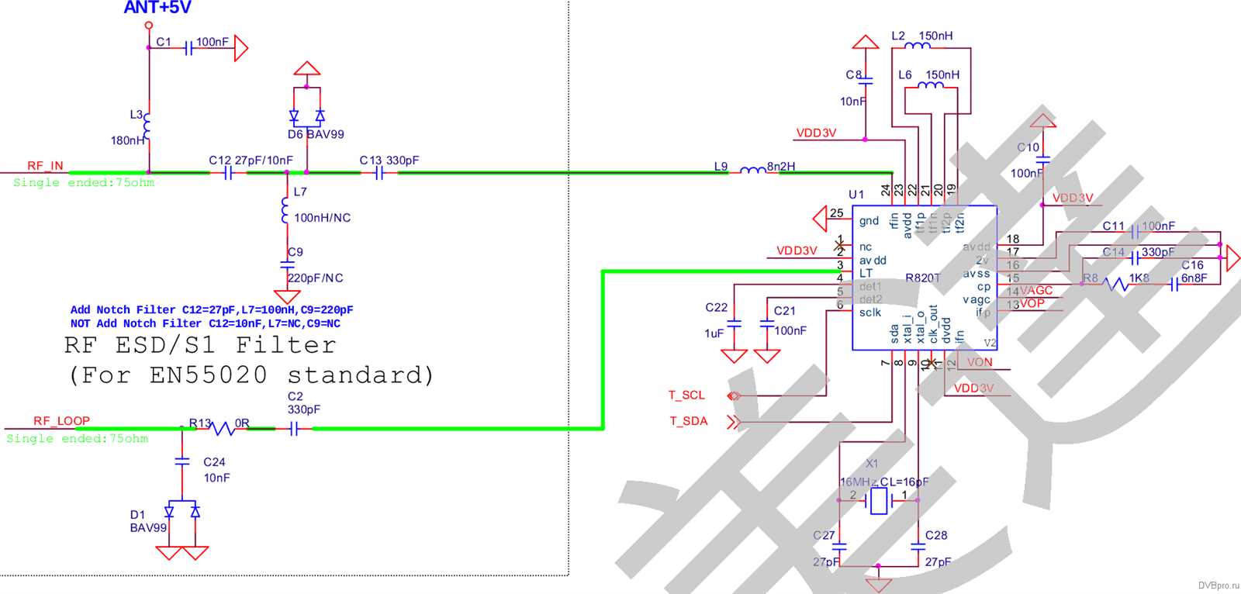Click the NOT Add Notch Filter note
Screen dimensions: 1241x594
click(206, 323)
